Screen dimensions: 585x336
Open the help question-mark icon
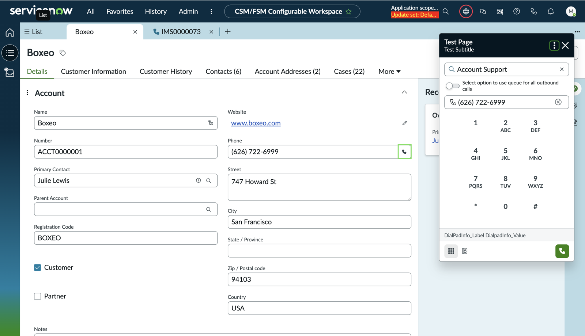pyautogui.click(x=517, y=12)
